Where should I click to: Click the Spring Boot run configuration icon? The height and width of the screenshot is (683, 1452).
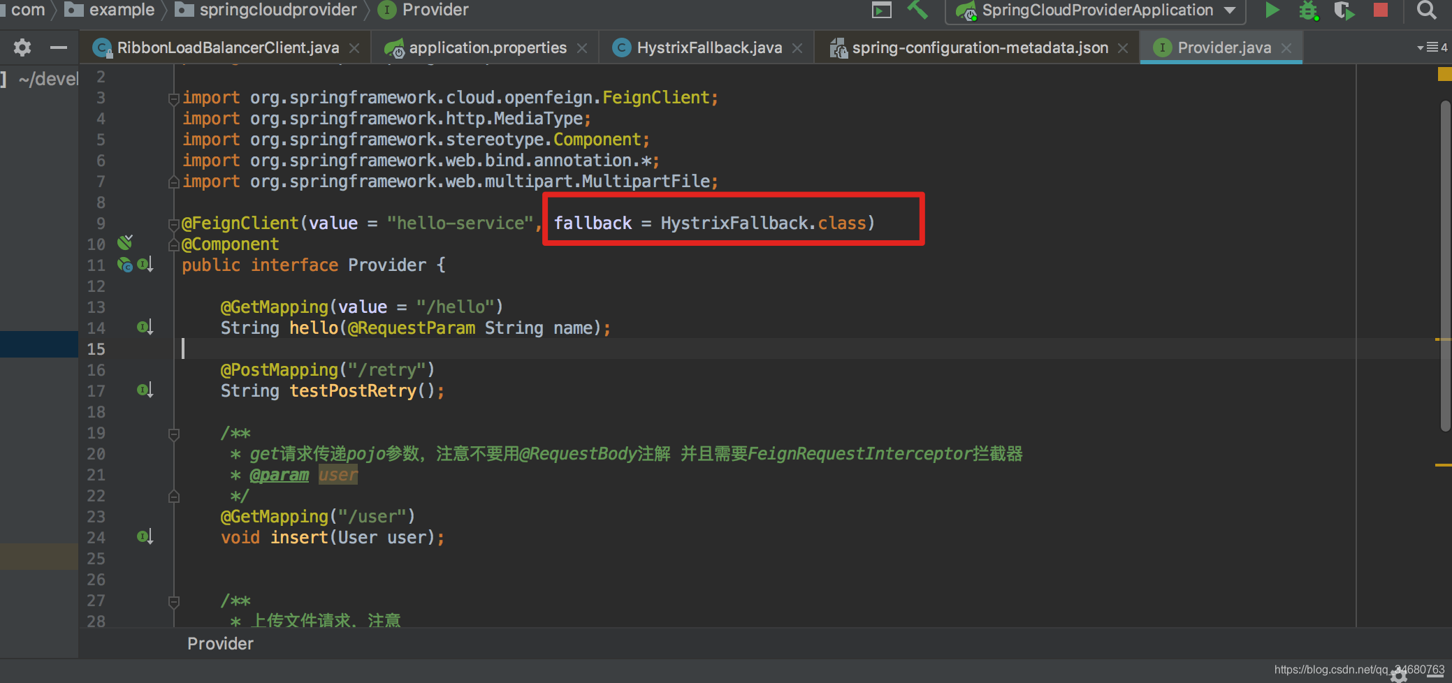[x=966, y=10]
